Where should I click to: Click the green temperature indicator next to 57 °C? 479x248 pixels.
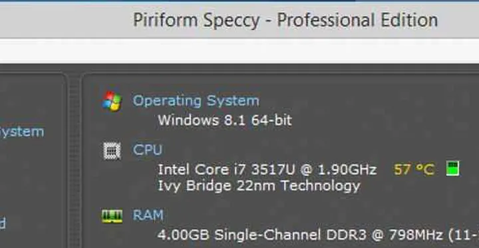click(x=452, y=169)
